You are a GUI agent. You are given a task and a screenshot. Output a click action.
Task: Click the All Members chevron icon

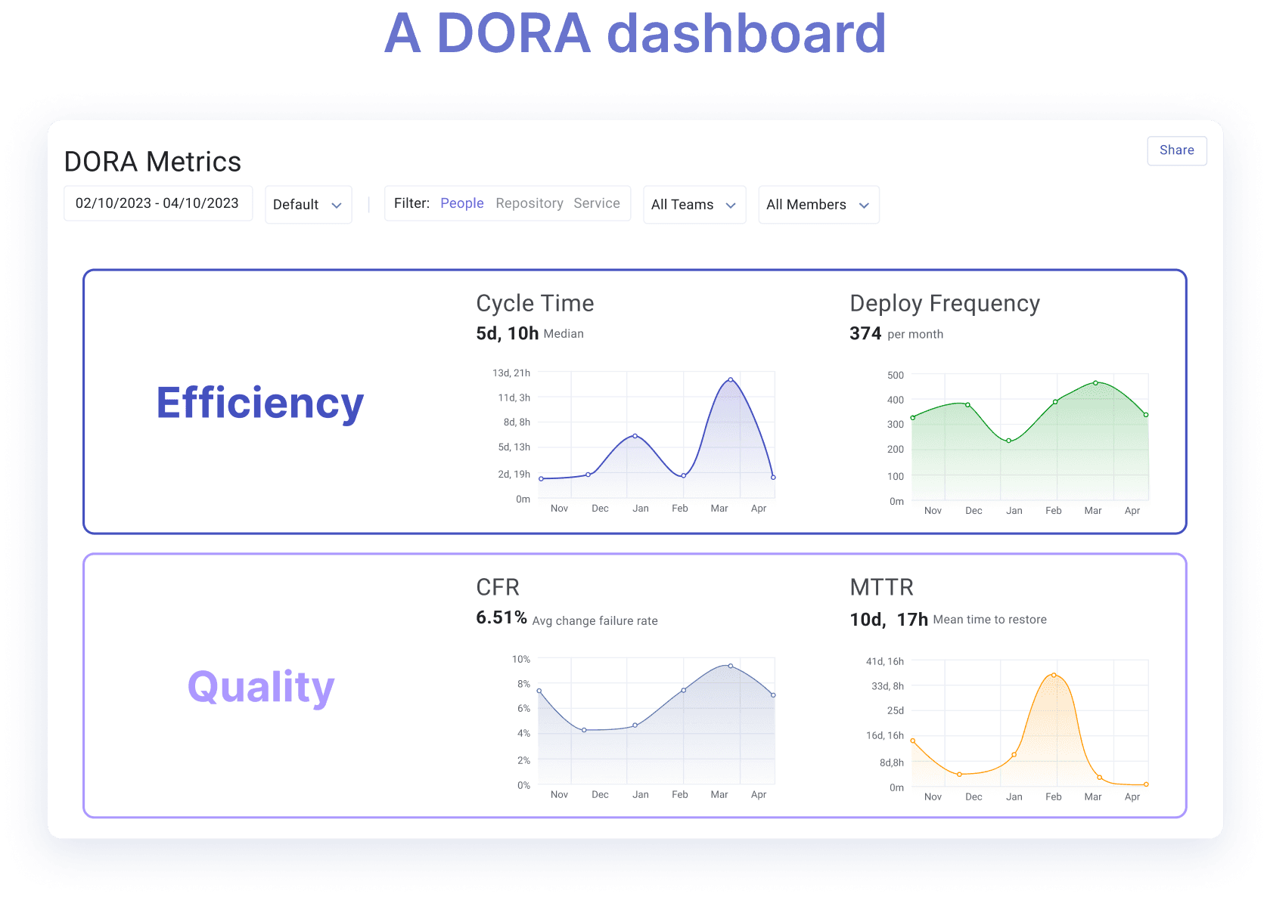864,206
